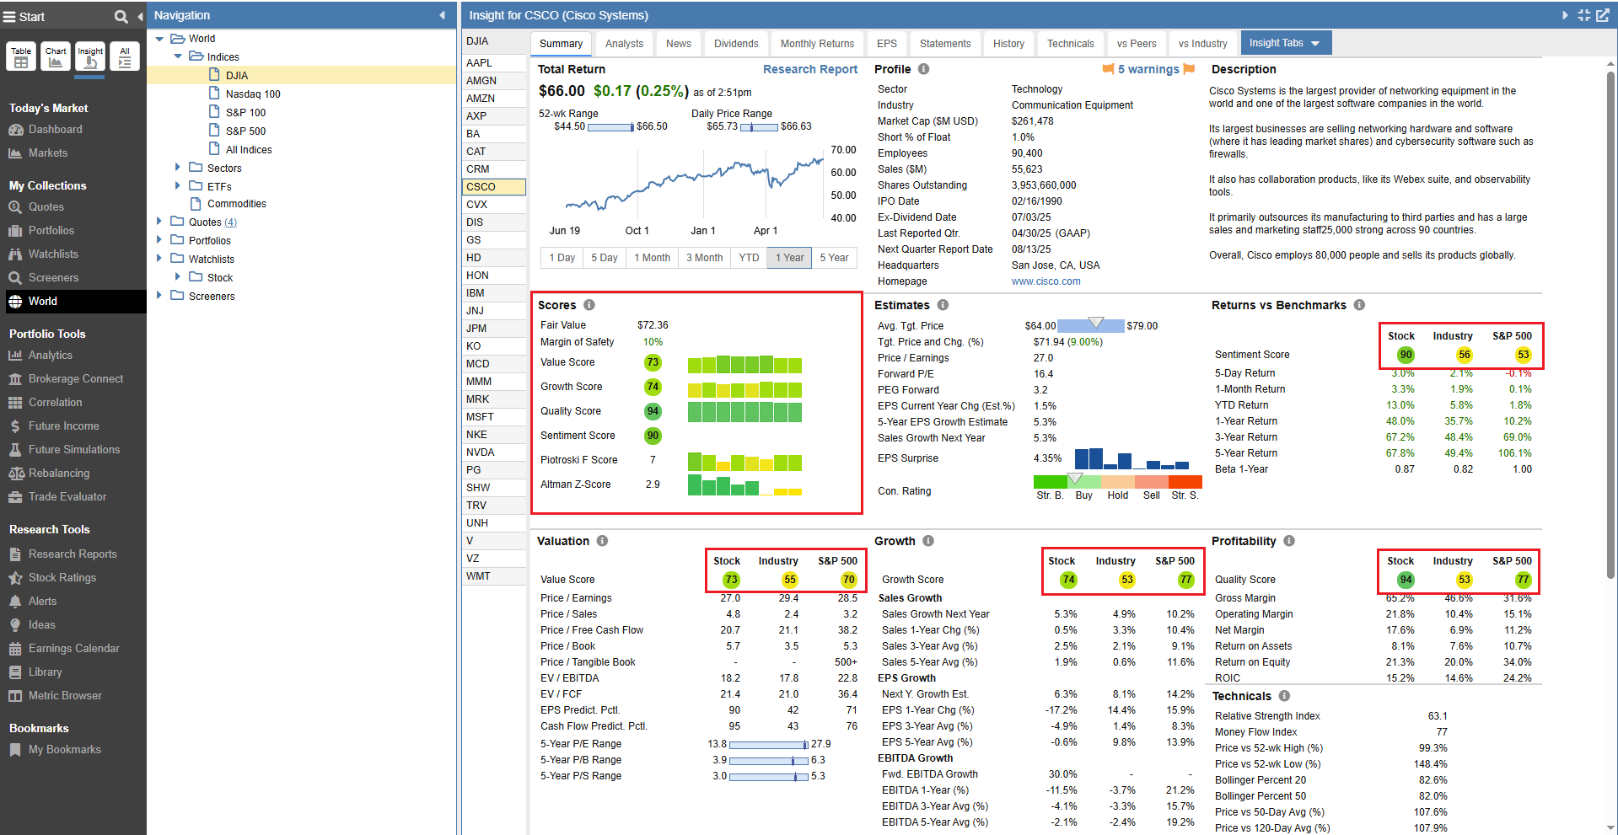1618x835 pixels.
Task: Click the Profile info icon
Action: click(923, 69)
